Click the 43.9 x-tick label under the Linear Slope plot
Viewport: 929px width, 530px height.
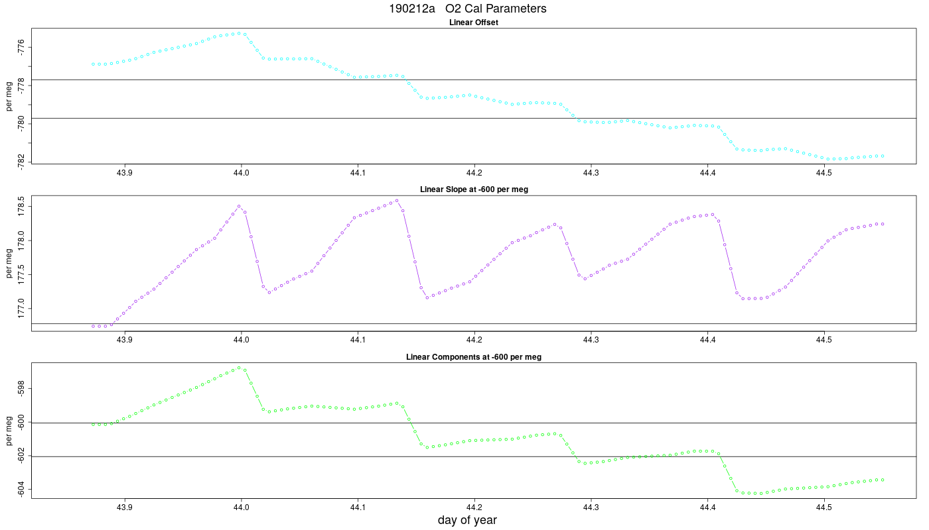125,341
